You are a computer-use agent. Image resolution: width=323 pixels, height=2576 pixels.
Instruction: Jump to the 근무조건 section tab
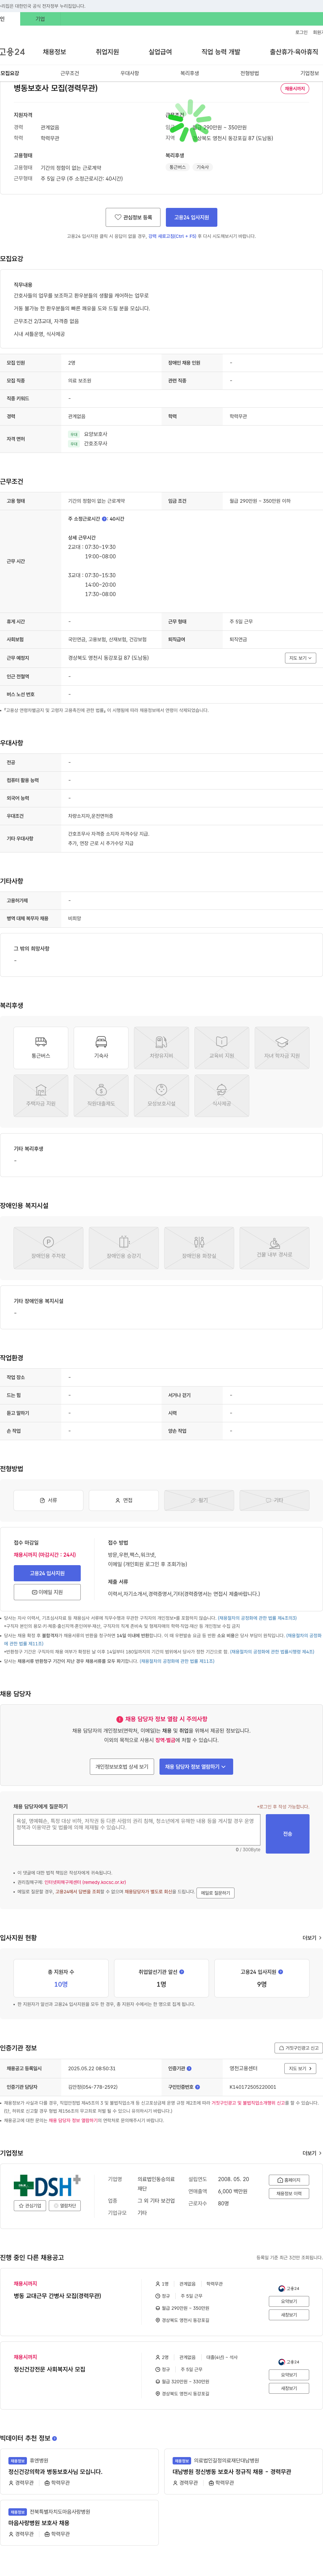click(70, 73)
